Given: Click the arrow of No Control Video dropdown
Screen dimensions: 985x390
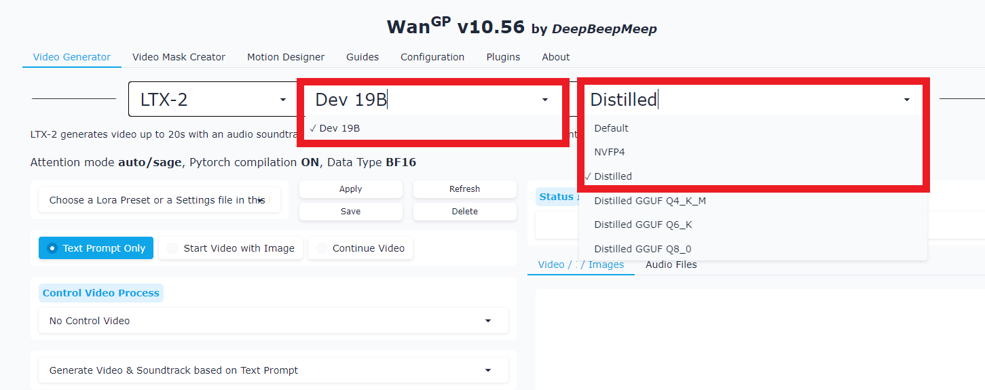Looking at the screenshot, I should (x=488, y=321).
